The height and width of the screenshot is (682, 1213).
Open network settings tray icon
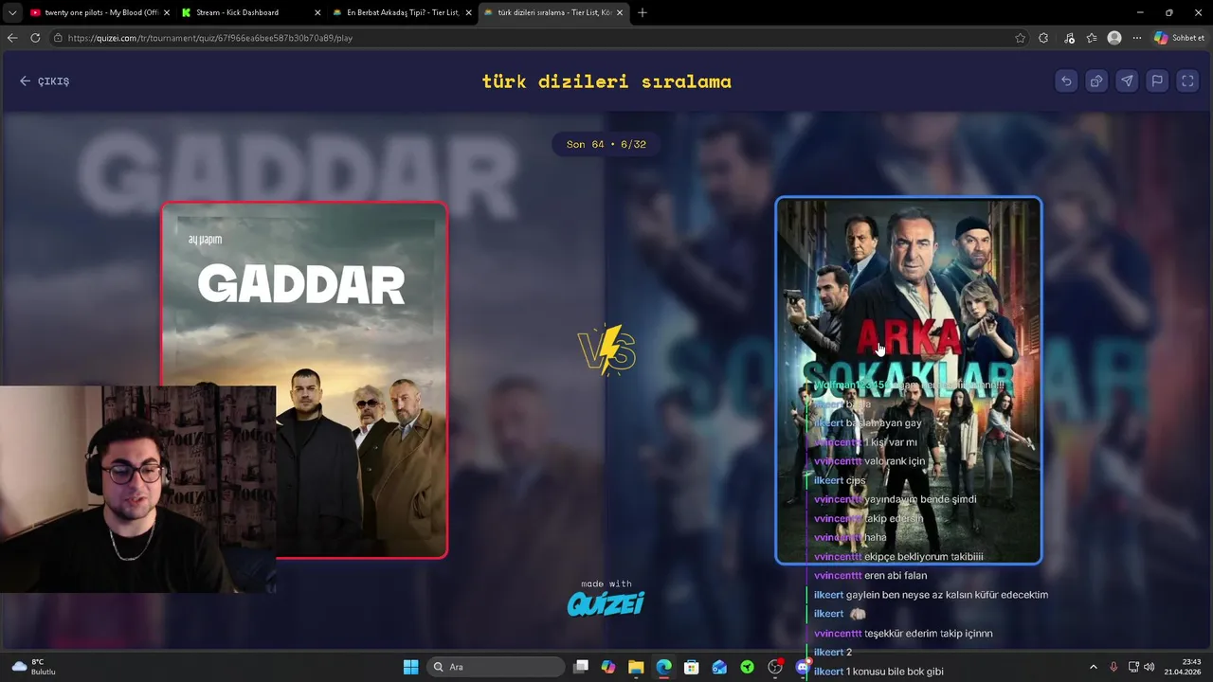[1133, 667]
